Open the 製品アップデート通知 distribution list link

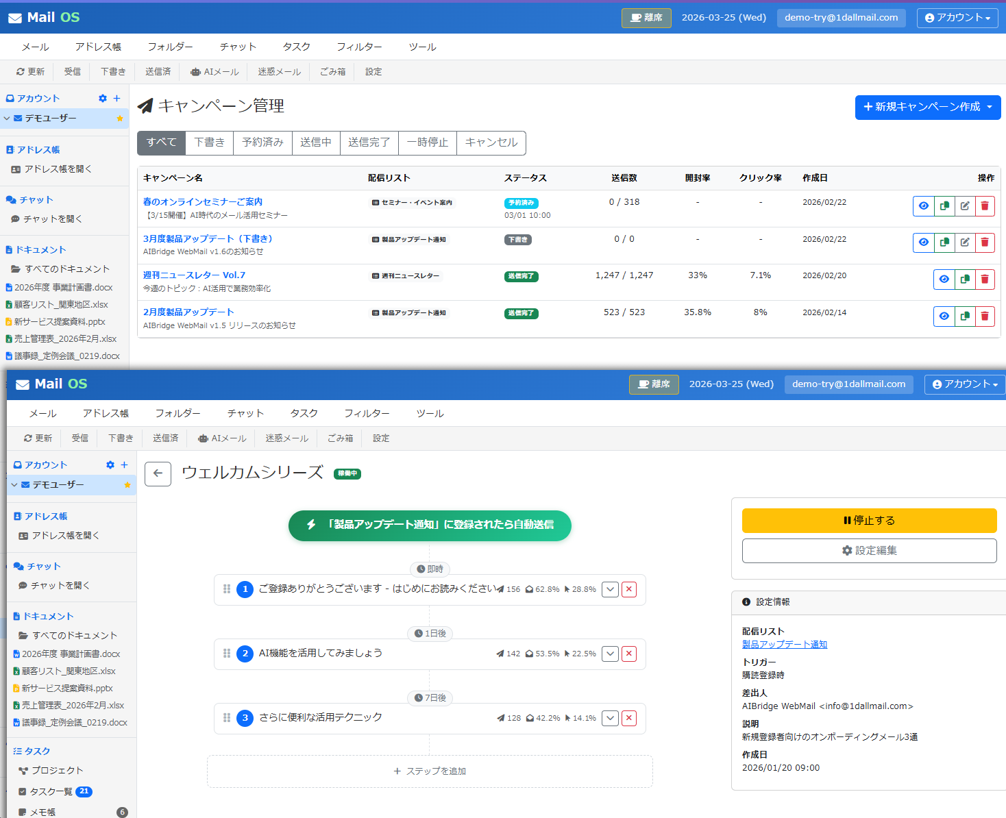point(784,644)
